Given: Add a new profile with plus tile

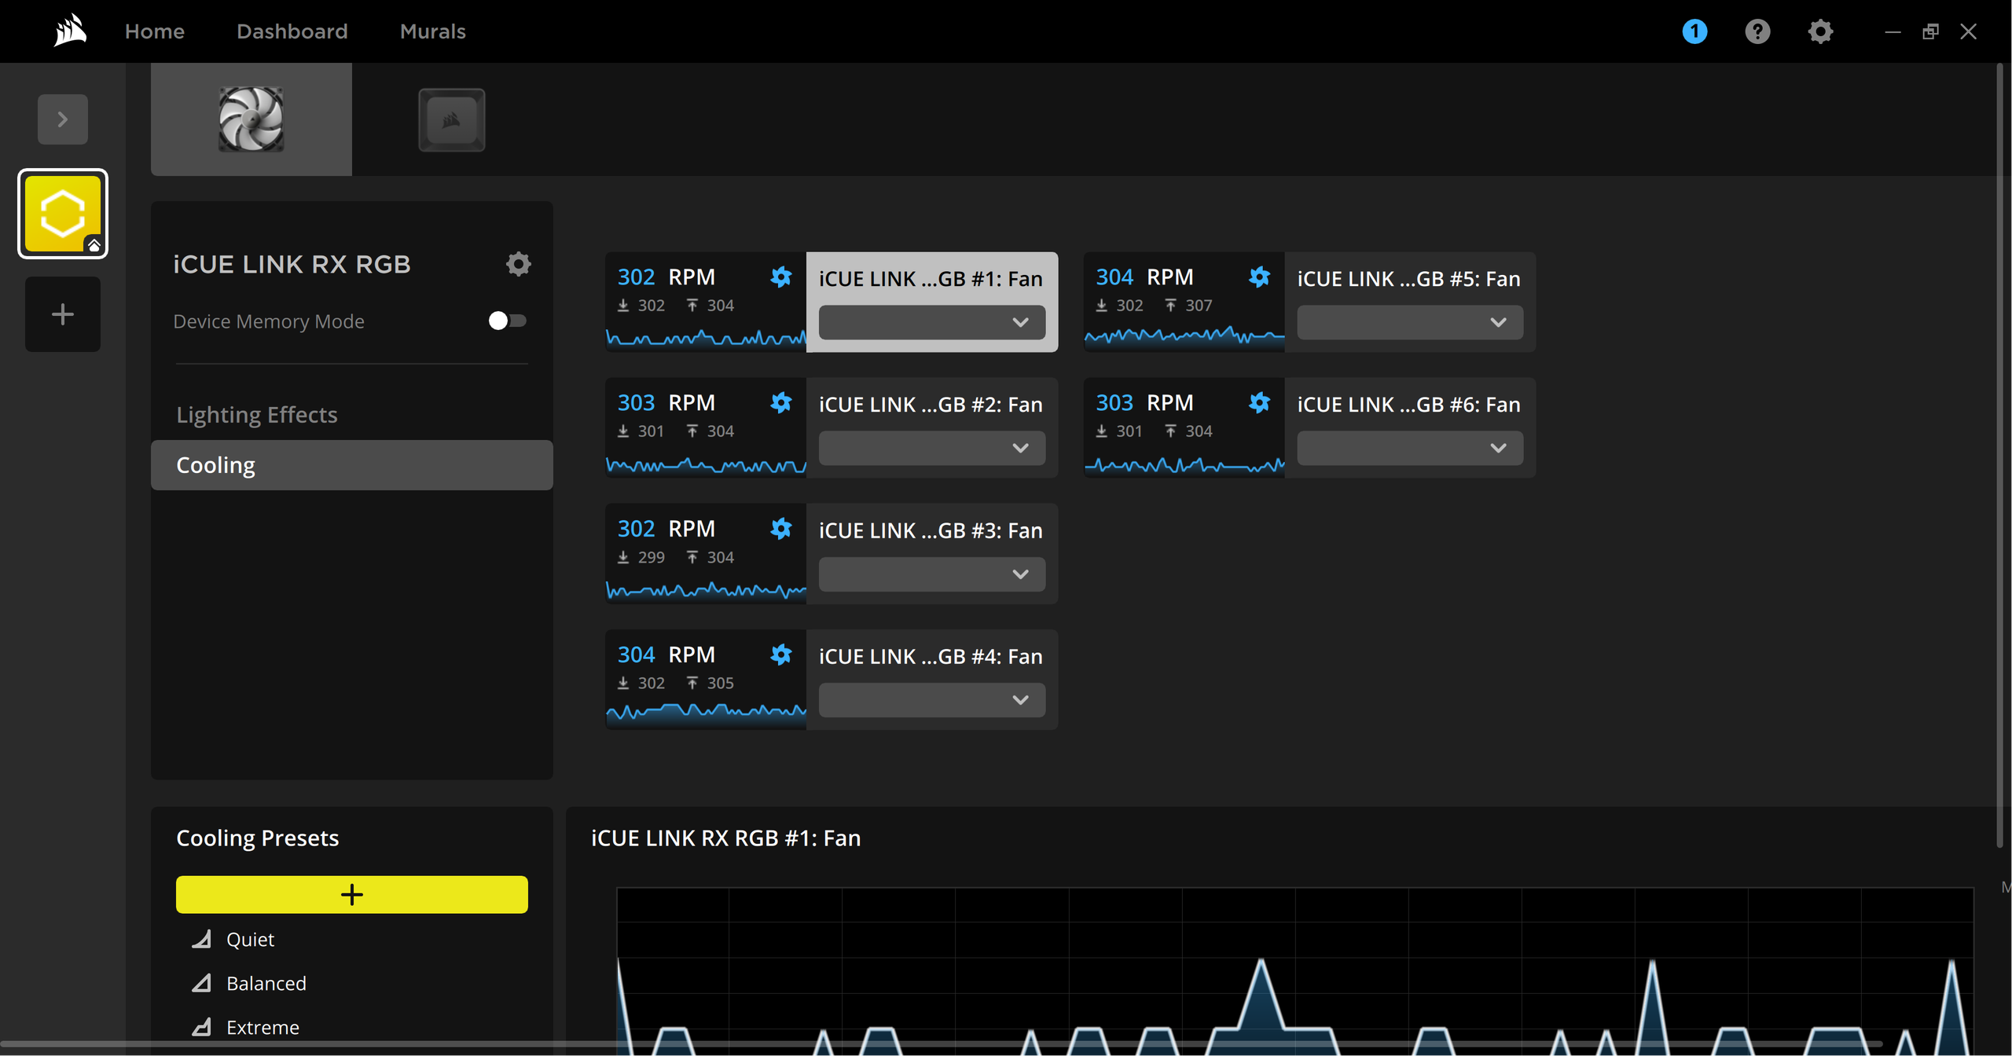Looking at the screenshot, I should click(x=63, y=314).
